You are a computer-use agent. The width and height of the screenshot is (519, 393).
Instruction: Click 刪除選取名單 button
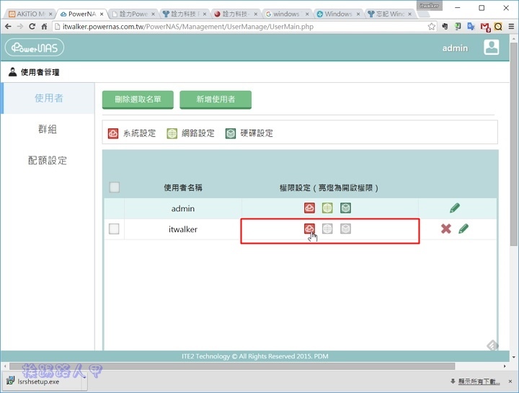pos(137,100)
